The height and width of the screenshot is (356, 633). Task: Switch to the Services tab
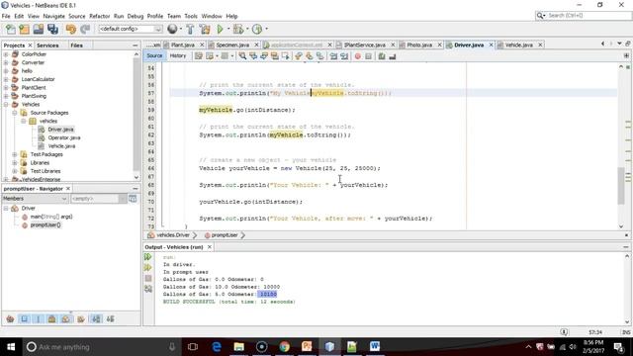47,45
